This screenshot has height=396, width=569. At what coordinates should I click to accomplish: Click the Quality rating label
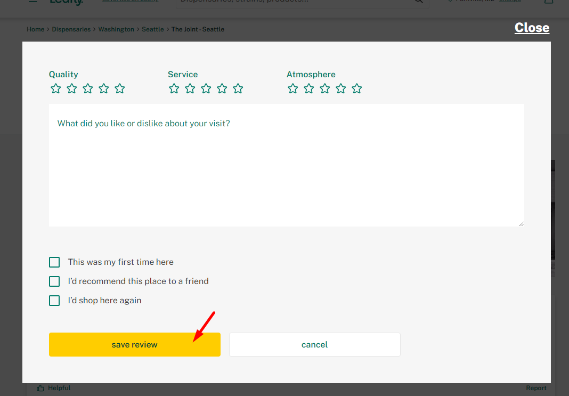tap(63, 75)
